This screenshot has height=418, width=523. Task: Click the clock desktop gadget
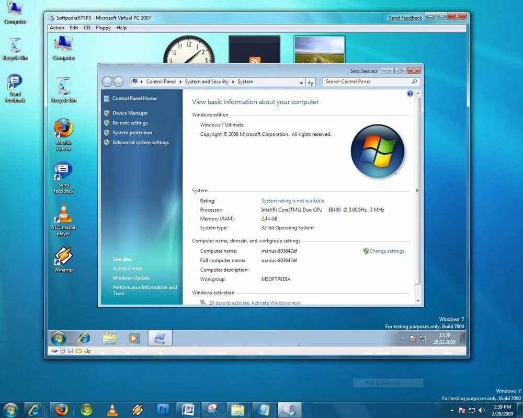(189, 49)
